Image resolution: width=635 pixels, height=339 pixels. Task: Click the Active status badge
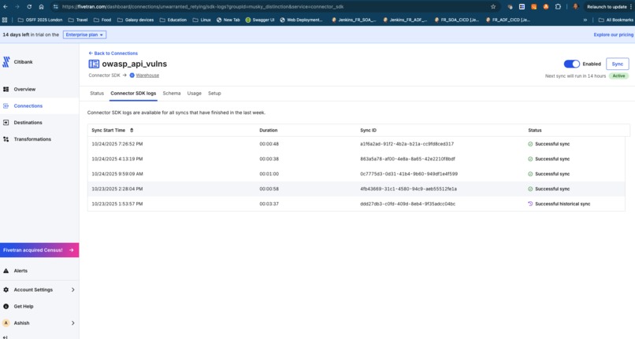click(618, 76)
